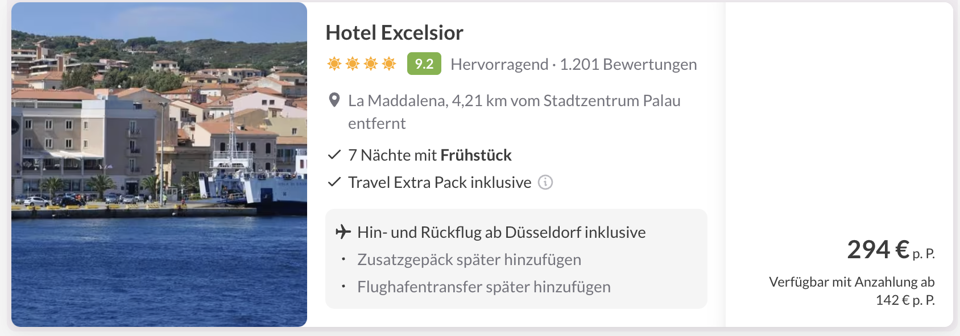The image size is (960, 336).
Task: Click the green 9.2 rating badge
Action: [424, 64]
